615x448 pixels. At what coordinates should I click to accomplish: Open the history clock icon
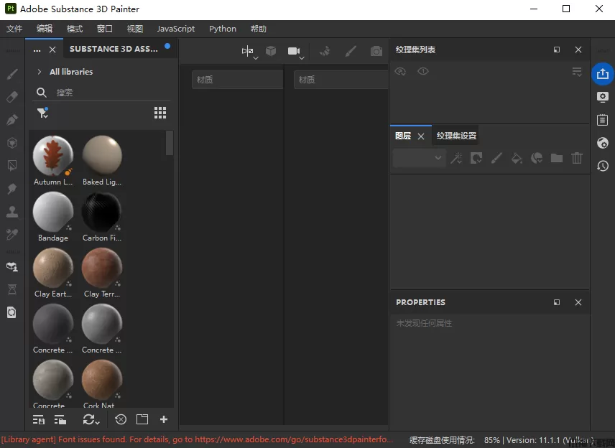pos(603,166)
